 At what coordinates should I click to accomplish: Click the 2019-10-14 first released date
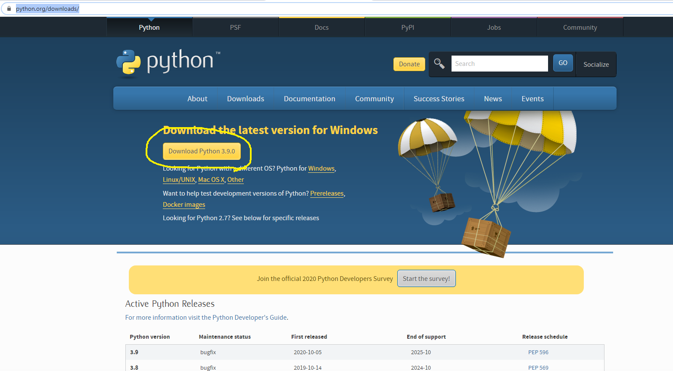308,368
